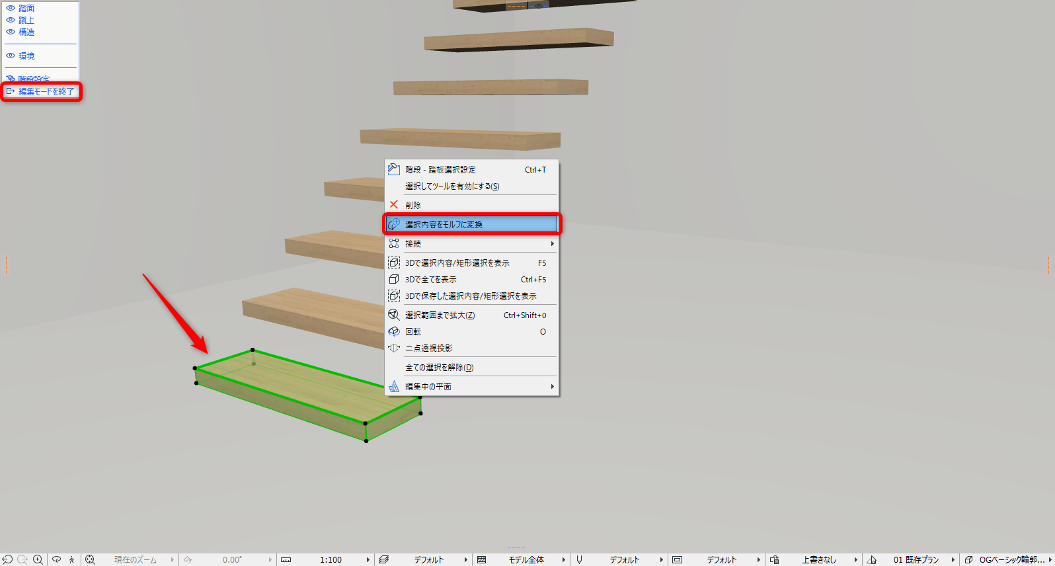
Task: Toggle visibility of 蹴上 eye icon
Action: [11, 20]
